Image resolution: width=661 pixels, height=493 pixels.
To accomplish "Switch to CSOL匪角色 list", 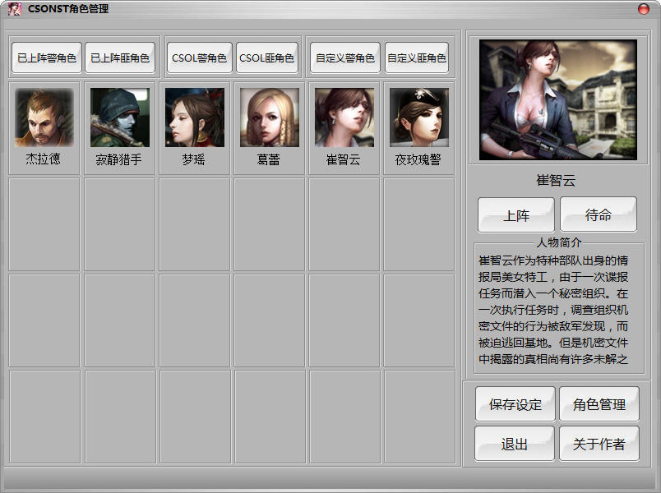I will 267,58.
